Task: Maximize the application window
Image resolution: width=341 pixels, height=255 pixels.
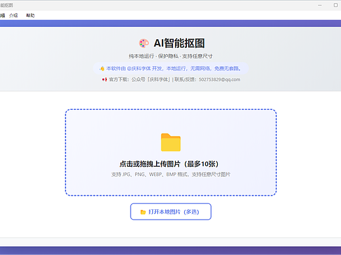Action: [336, 5]
